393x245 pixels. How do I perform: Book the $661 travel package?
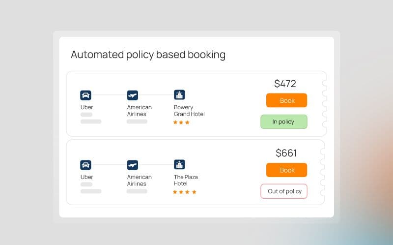[287, 170]
